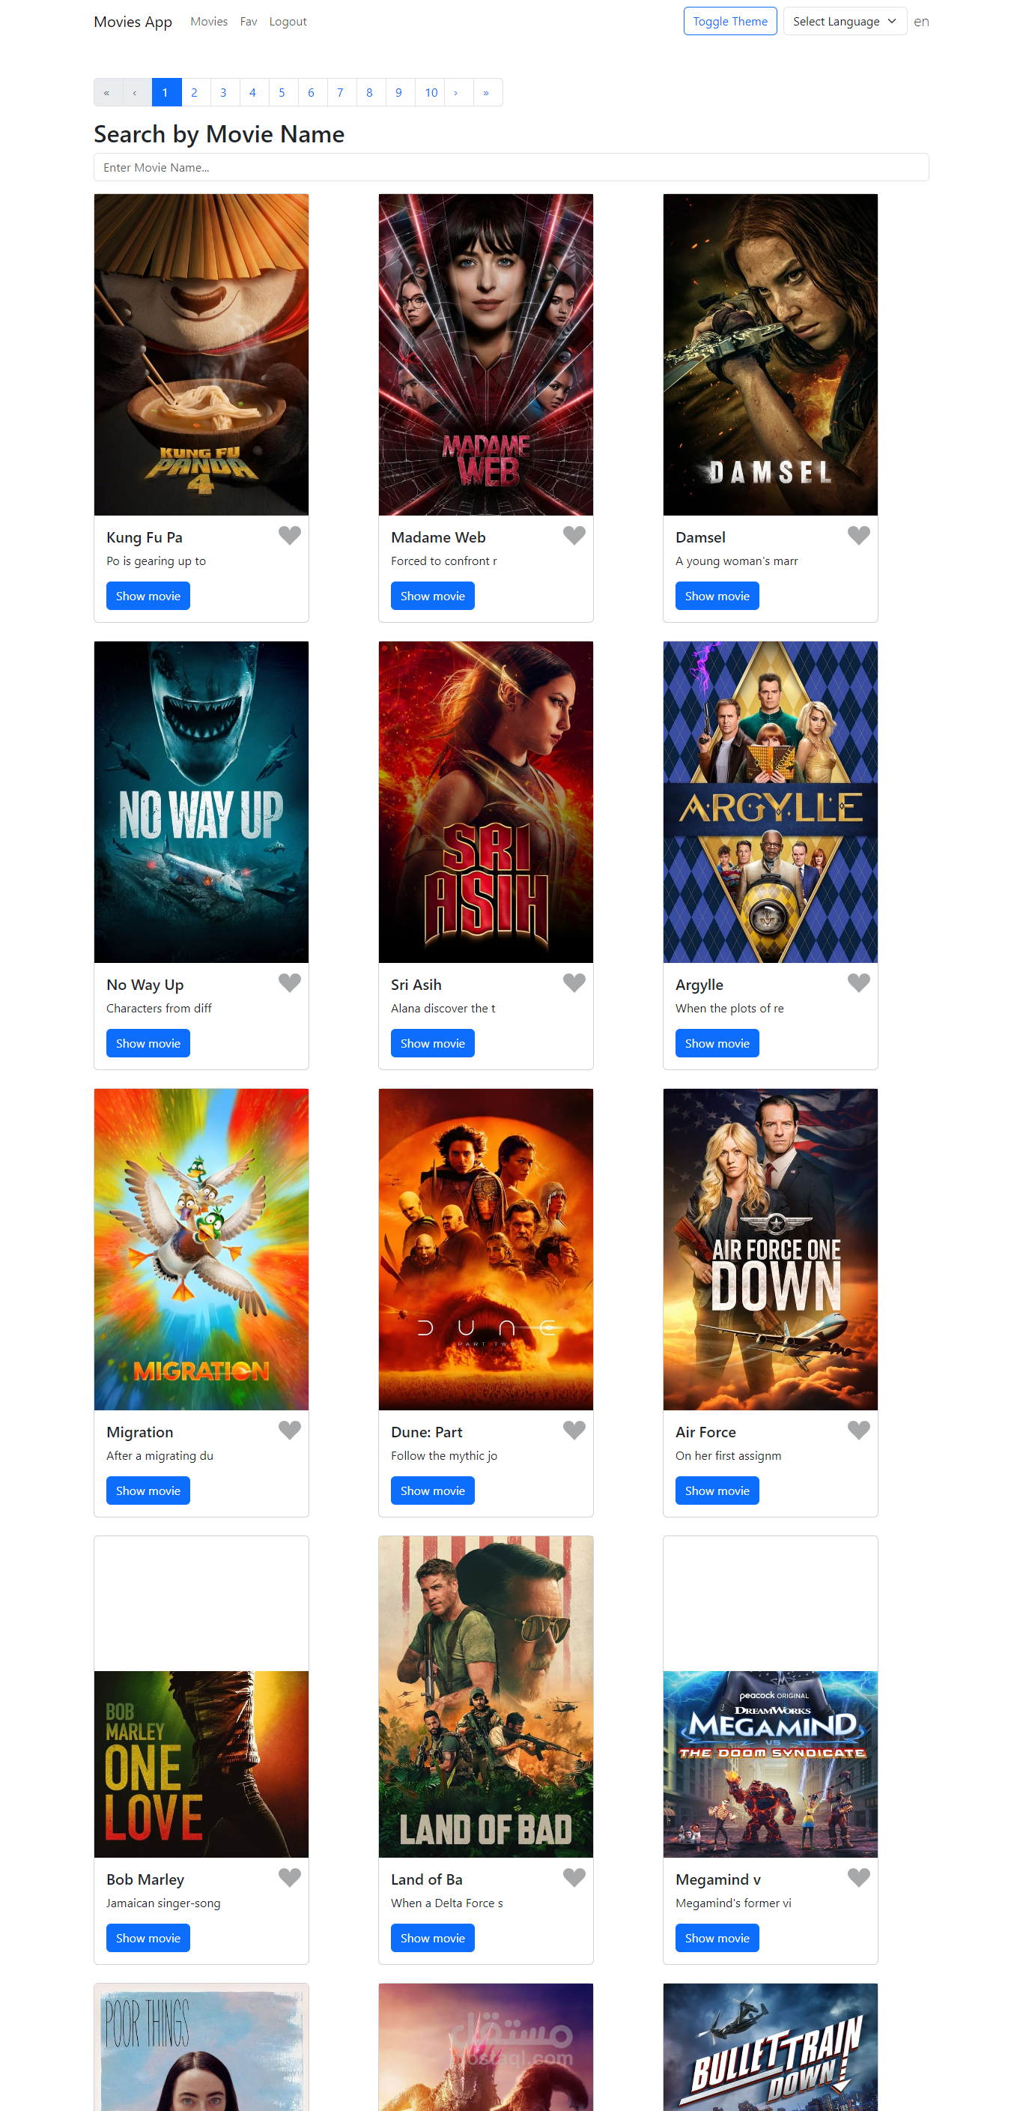Click Argylle card heart icon
Image resolution: width=1023 pixels, height=2111 pixels.
858,982
